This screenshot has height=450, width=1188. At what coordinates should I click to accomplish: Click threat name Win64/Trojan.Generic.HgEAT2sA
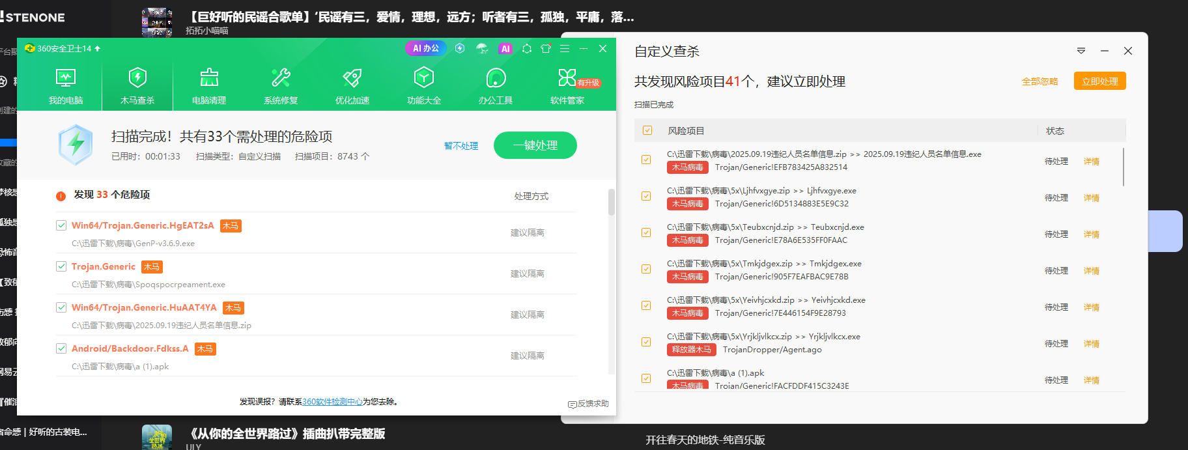pos(143,225)
